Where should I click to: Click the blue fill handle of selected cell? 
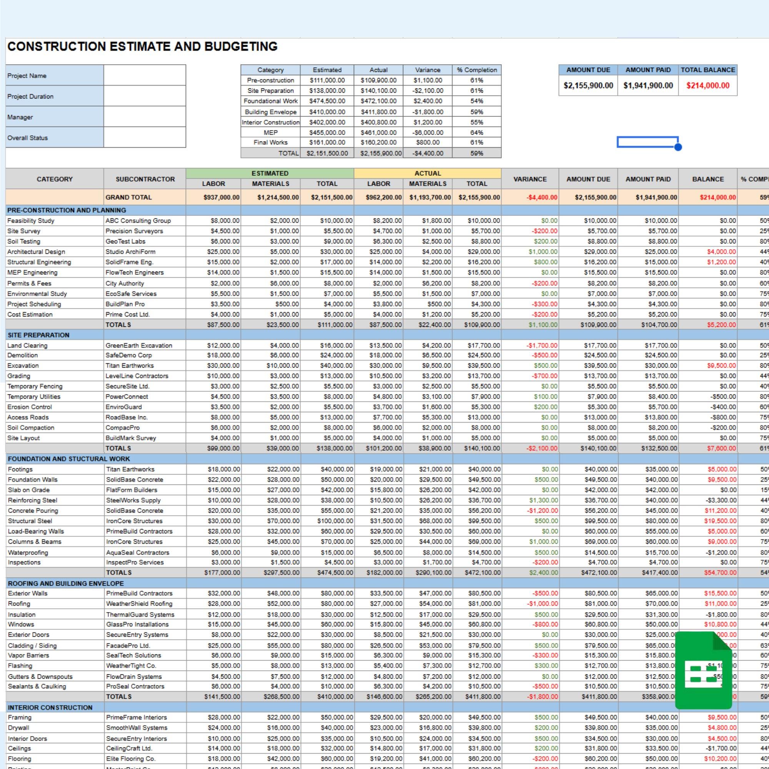coord(678,147)
